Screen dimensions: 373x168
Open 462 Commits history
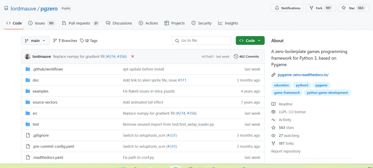[x=247, y=56]
